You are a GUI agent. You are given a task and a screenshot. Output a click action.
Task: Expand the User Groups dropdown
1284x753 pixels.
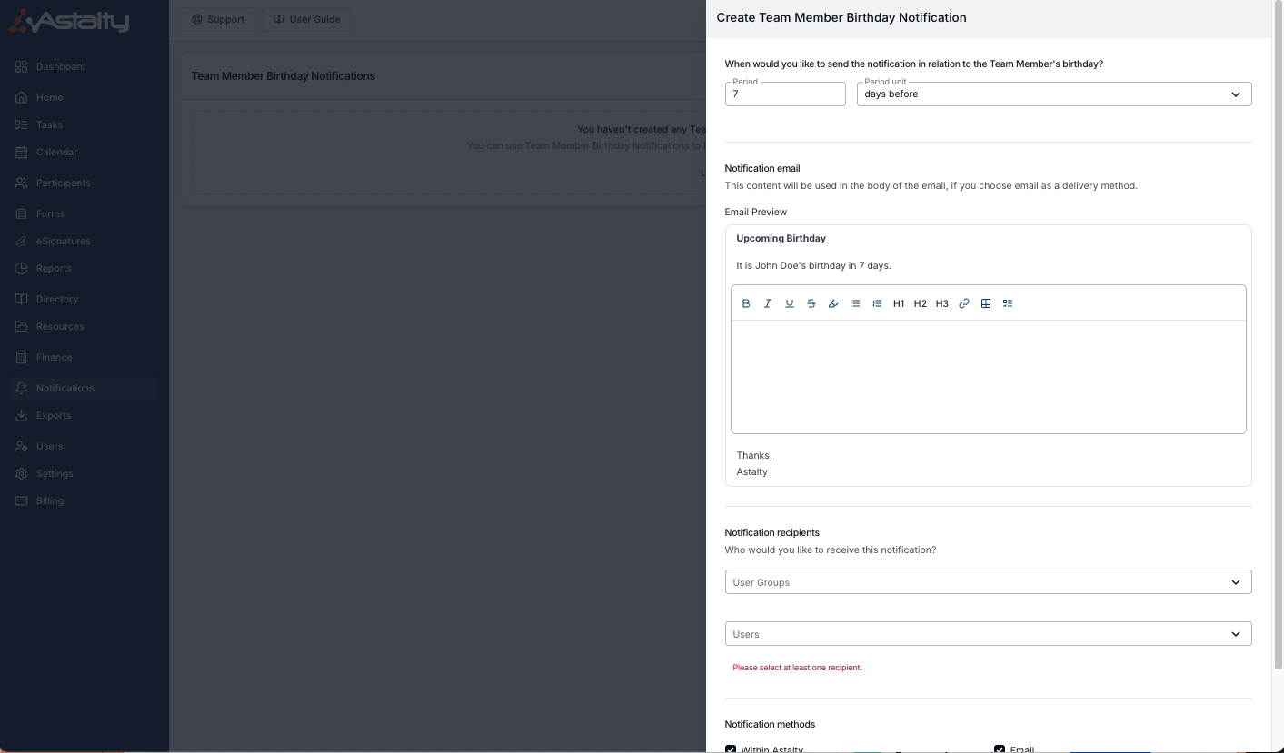click(988, 582)
